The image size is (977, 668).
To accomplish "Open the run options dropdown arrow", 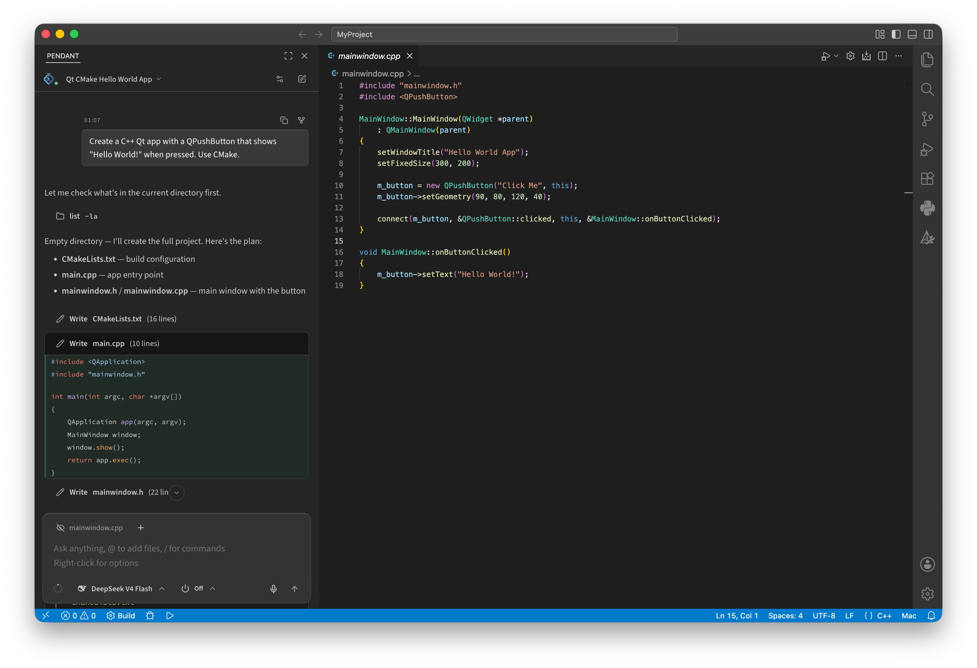I will click(836, 56).
